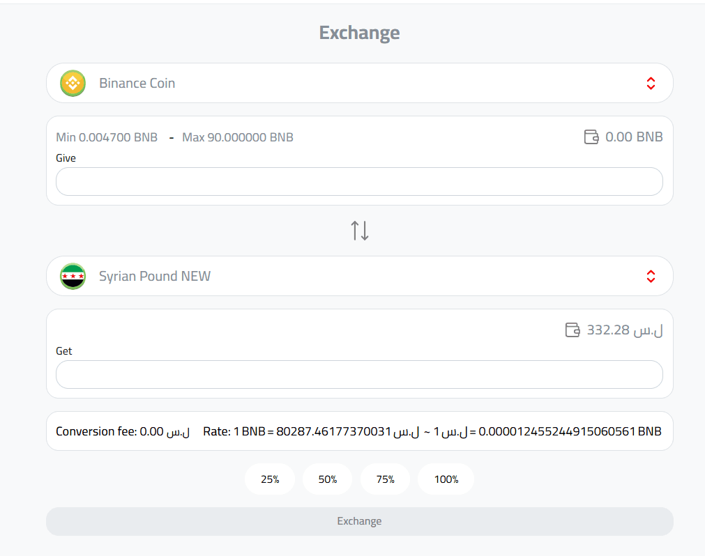The width and height of the screenshot is (705, 556).
Task: Click inside the Get input field
Action: [x=359, y=374]
